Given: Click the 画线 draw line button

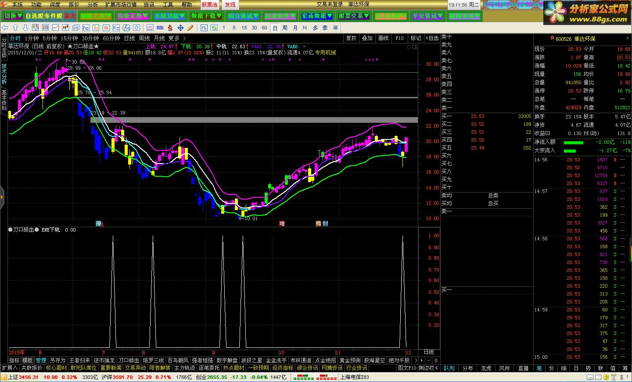Looking at the screenshot, I should click(x=384, y=38).
